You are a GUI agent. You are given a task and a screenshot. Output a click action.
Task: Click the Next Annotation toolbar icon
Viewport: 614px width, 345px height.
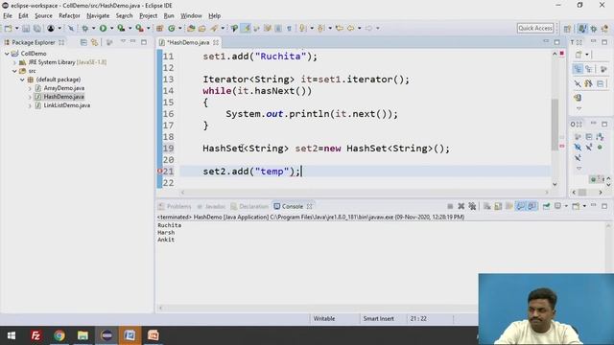(302, 28)
